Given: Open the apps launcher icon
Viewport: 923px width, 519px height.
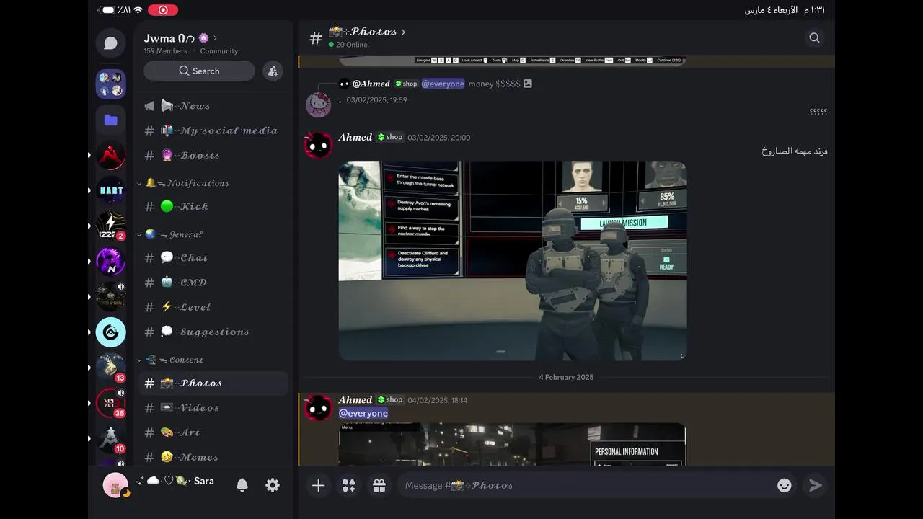Looking at the screenshot, I should click(349, 485).
